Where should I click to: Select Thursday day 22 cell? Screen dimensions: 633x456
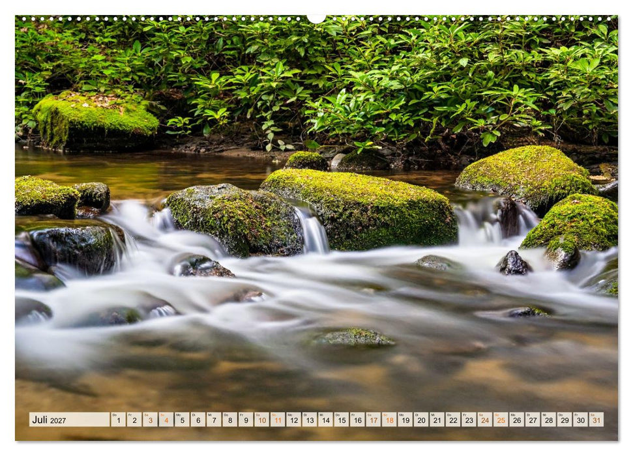pos(453,420)
